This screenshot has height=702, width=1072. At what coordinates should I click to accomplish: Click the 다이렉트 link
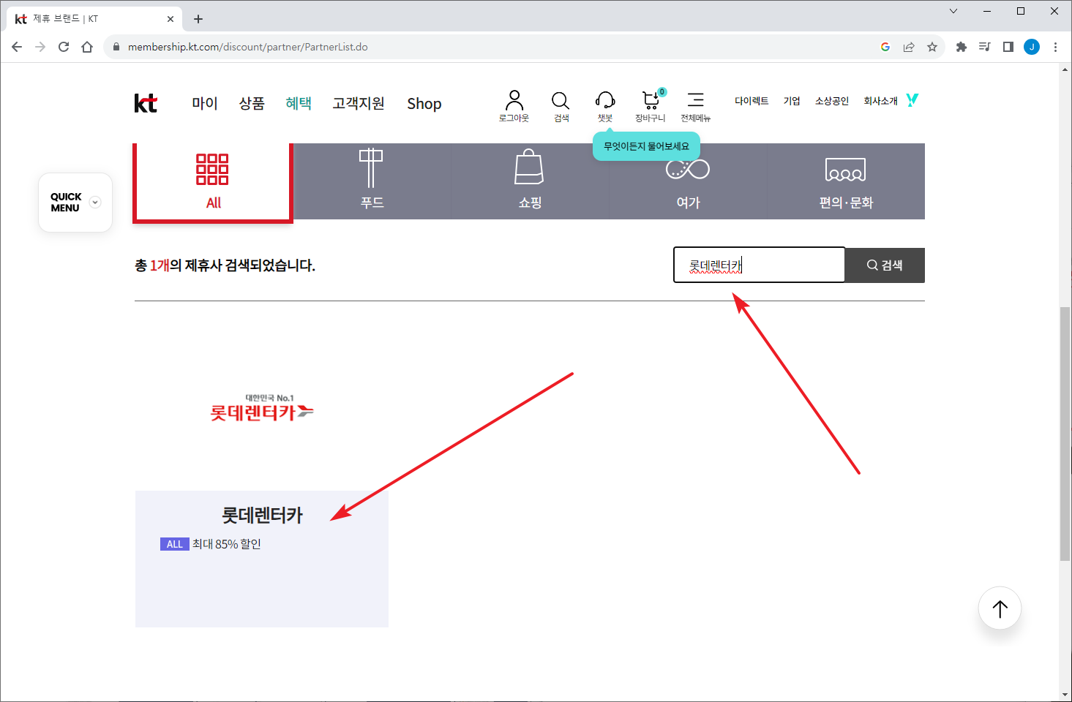tap(751, 101)
